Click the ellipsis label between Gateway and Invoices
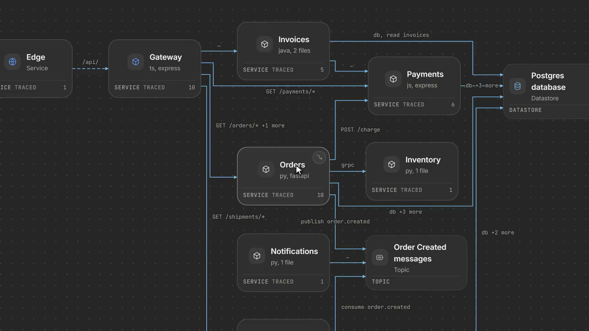 point(219,46)
